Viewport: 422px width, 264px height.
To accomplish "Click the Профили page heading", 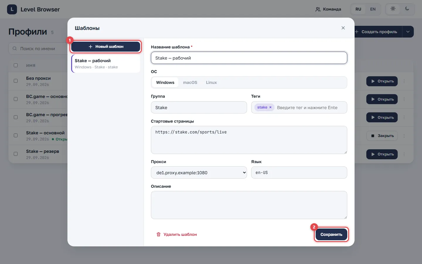I will pyautogui.click(x=28, y=32).
